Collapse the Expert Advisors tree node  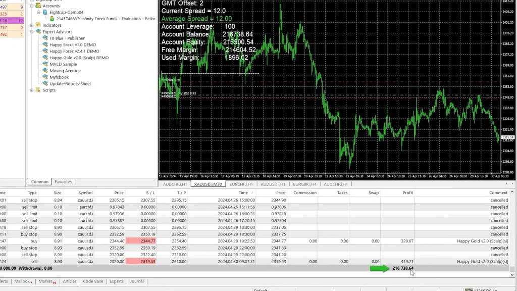32,31
